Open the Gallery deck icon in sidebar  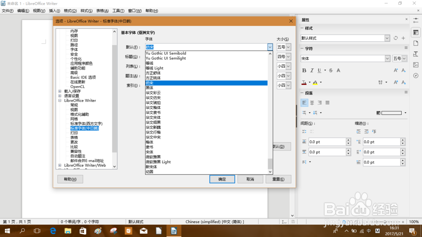416,65
